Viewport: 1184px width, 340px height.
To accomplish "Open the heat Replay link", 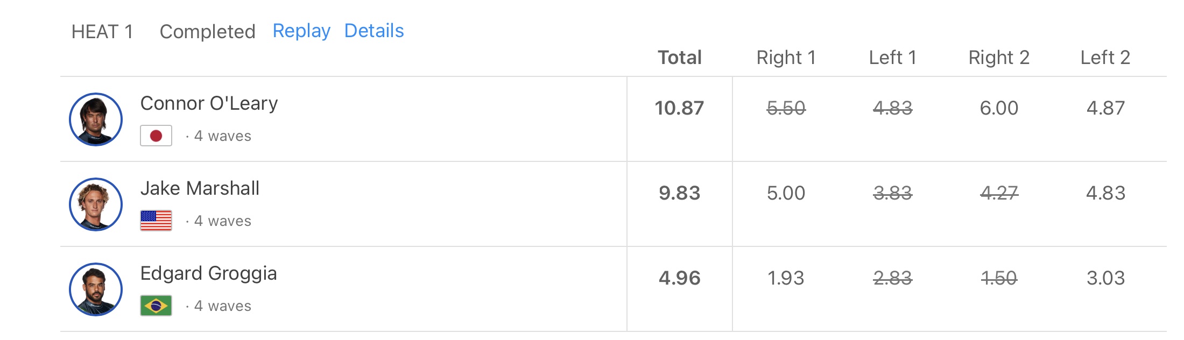I will tap(301, 31).
